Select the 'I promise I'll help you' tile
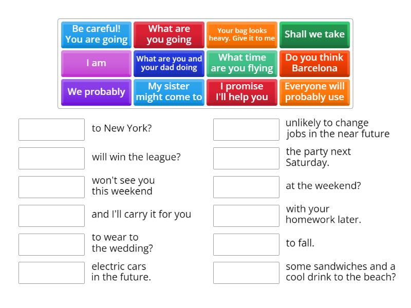Viewport: 411px width, 308px height. click(x=242, y=92)
